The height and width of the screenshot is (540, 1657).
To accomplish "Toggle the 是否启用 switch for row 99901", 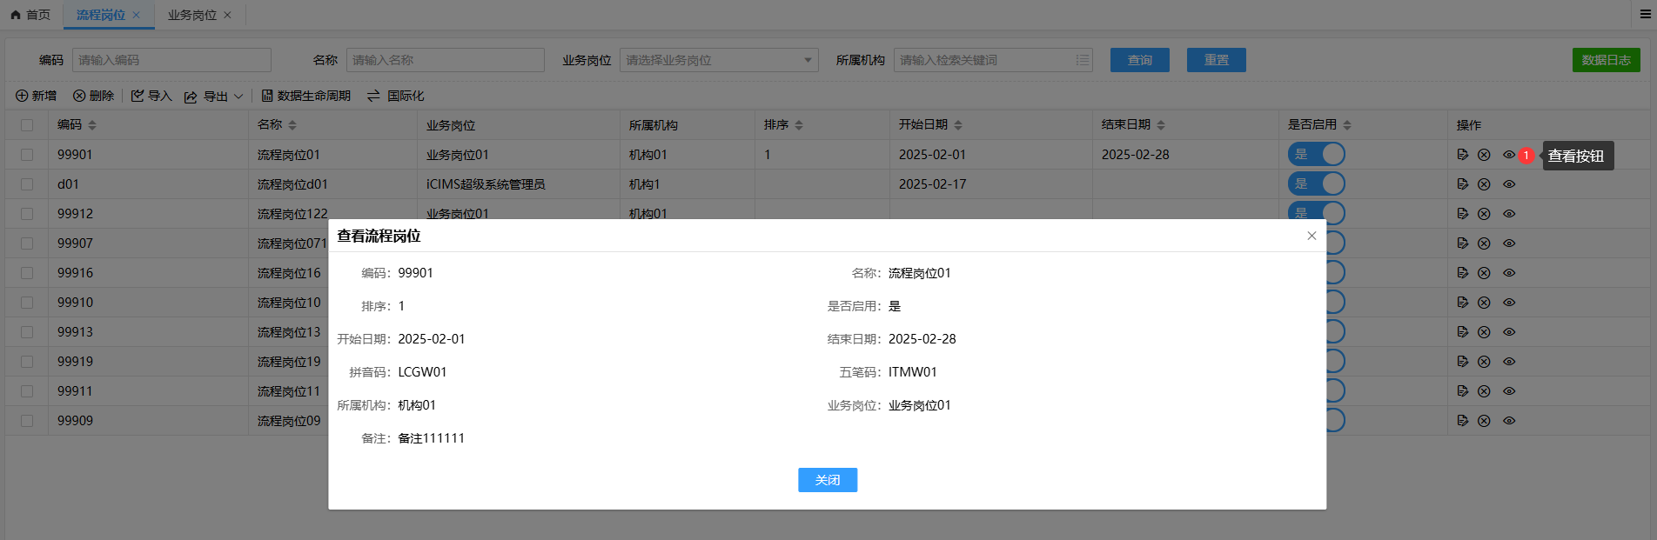I will click(1316, 155).
